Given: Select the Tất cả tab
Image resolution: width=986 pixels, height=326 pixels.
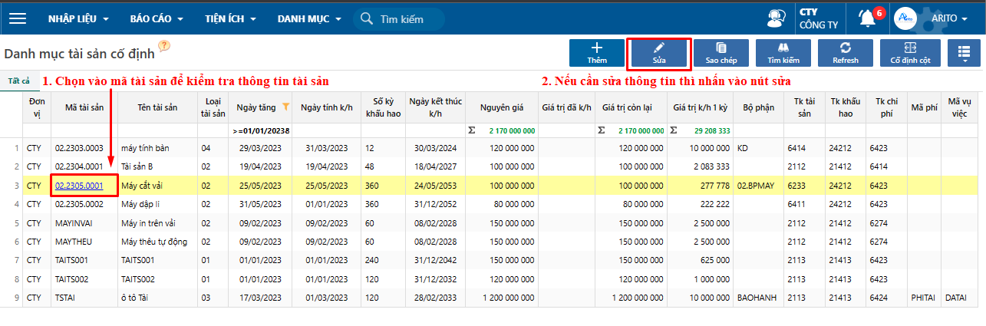Looking at the screenshot, I should (x=19, y=81).
